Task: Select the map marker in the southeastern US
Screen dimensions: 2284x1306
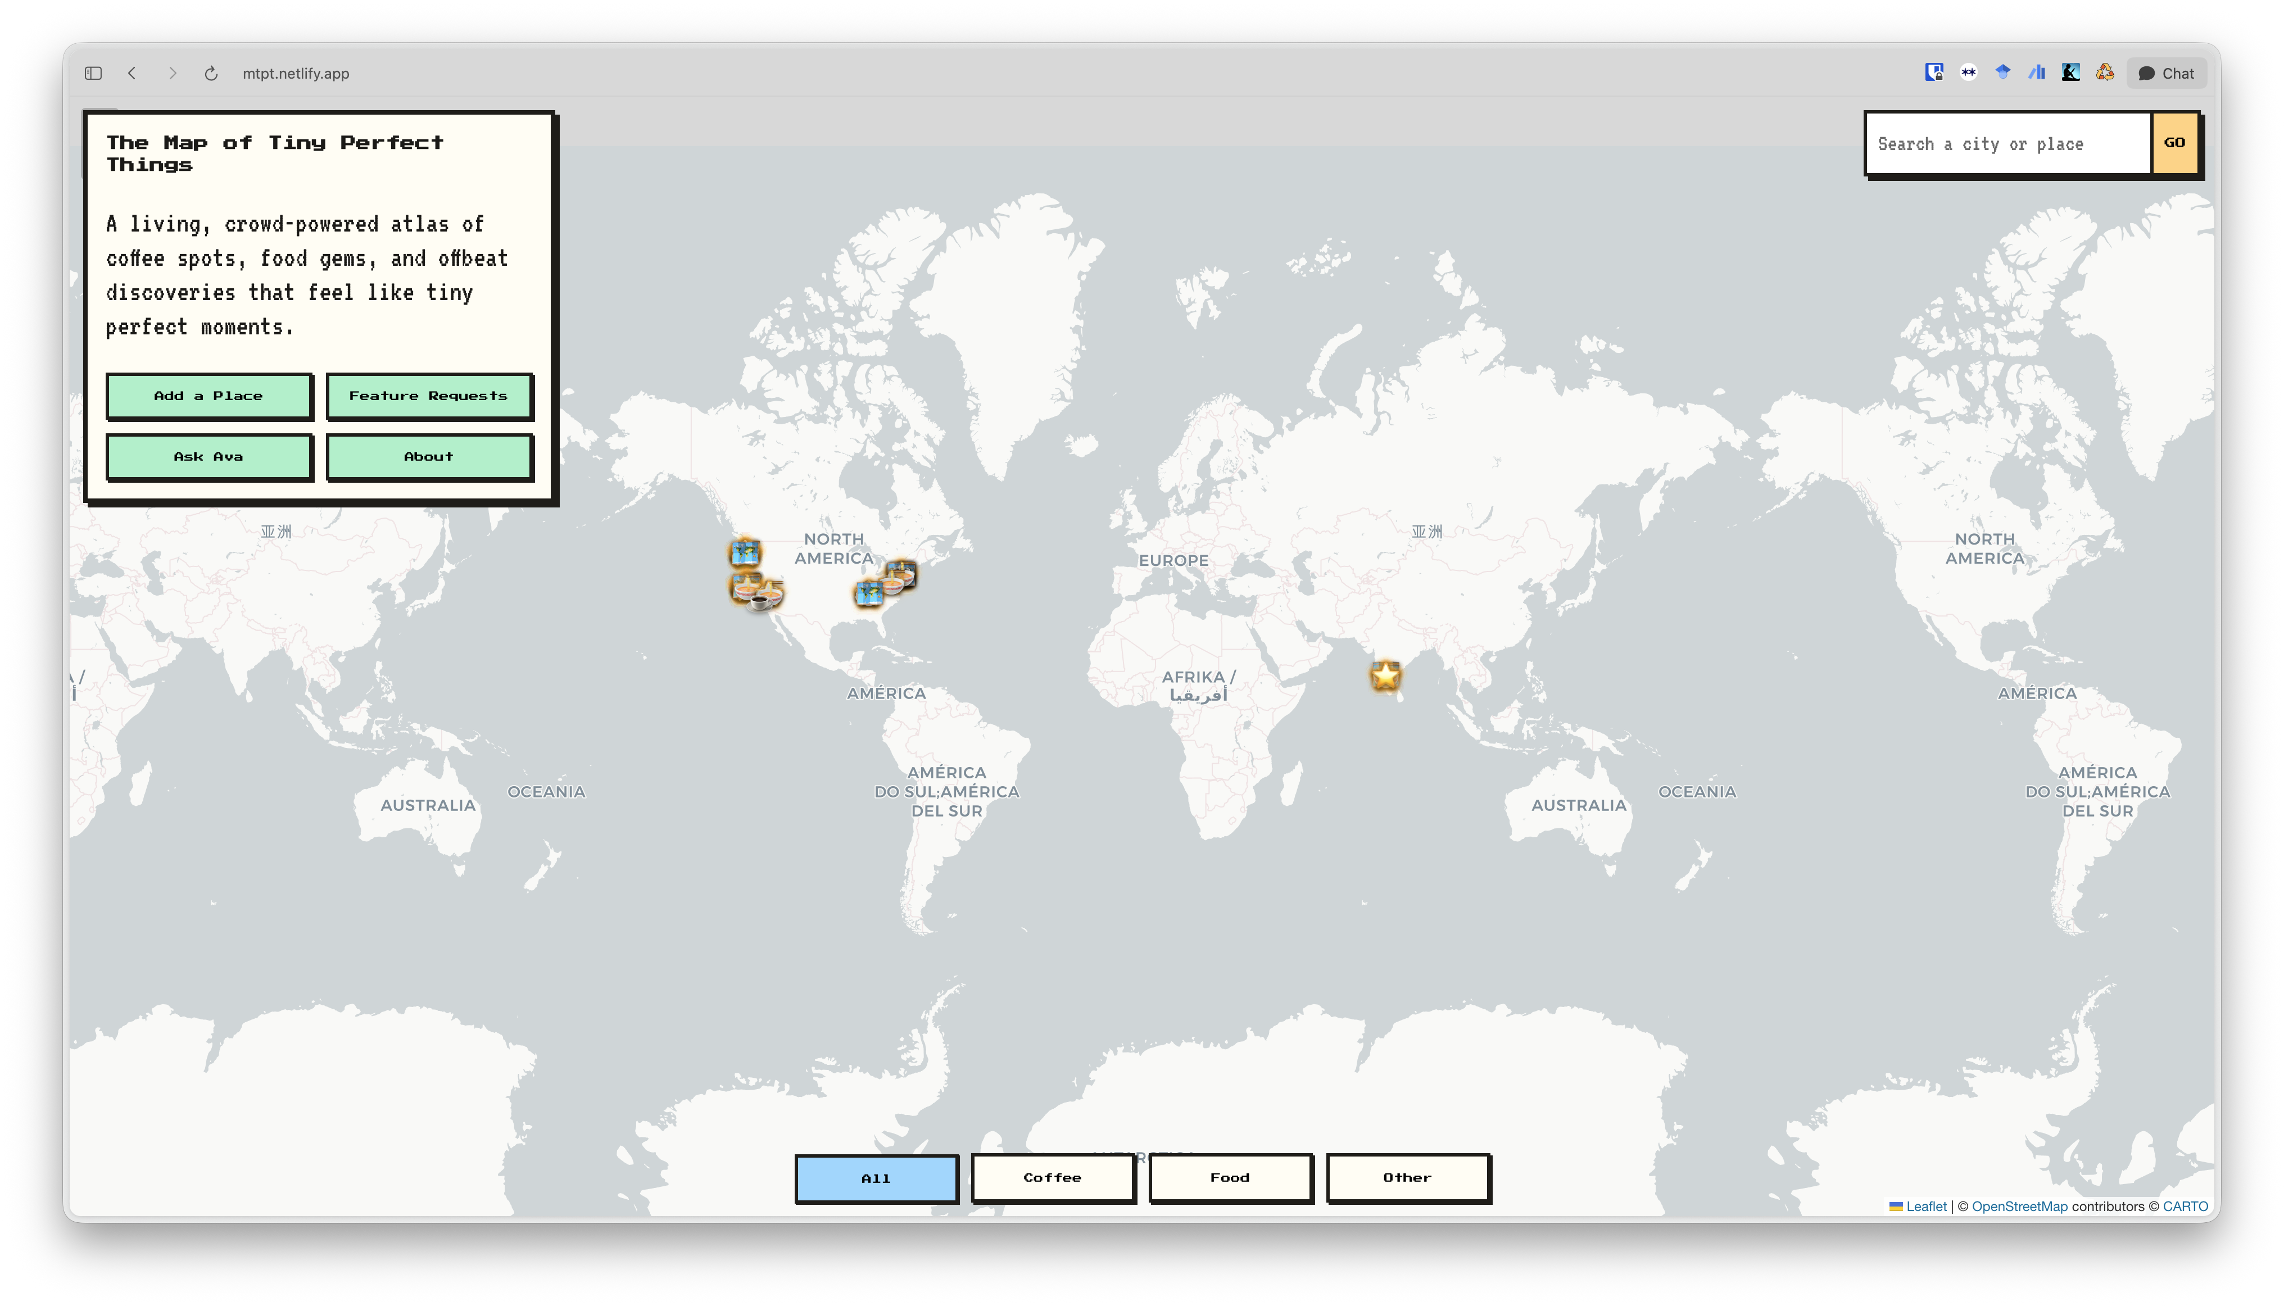Action: (x=868, y=593)
